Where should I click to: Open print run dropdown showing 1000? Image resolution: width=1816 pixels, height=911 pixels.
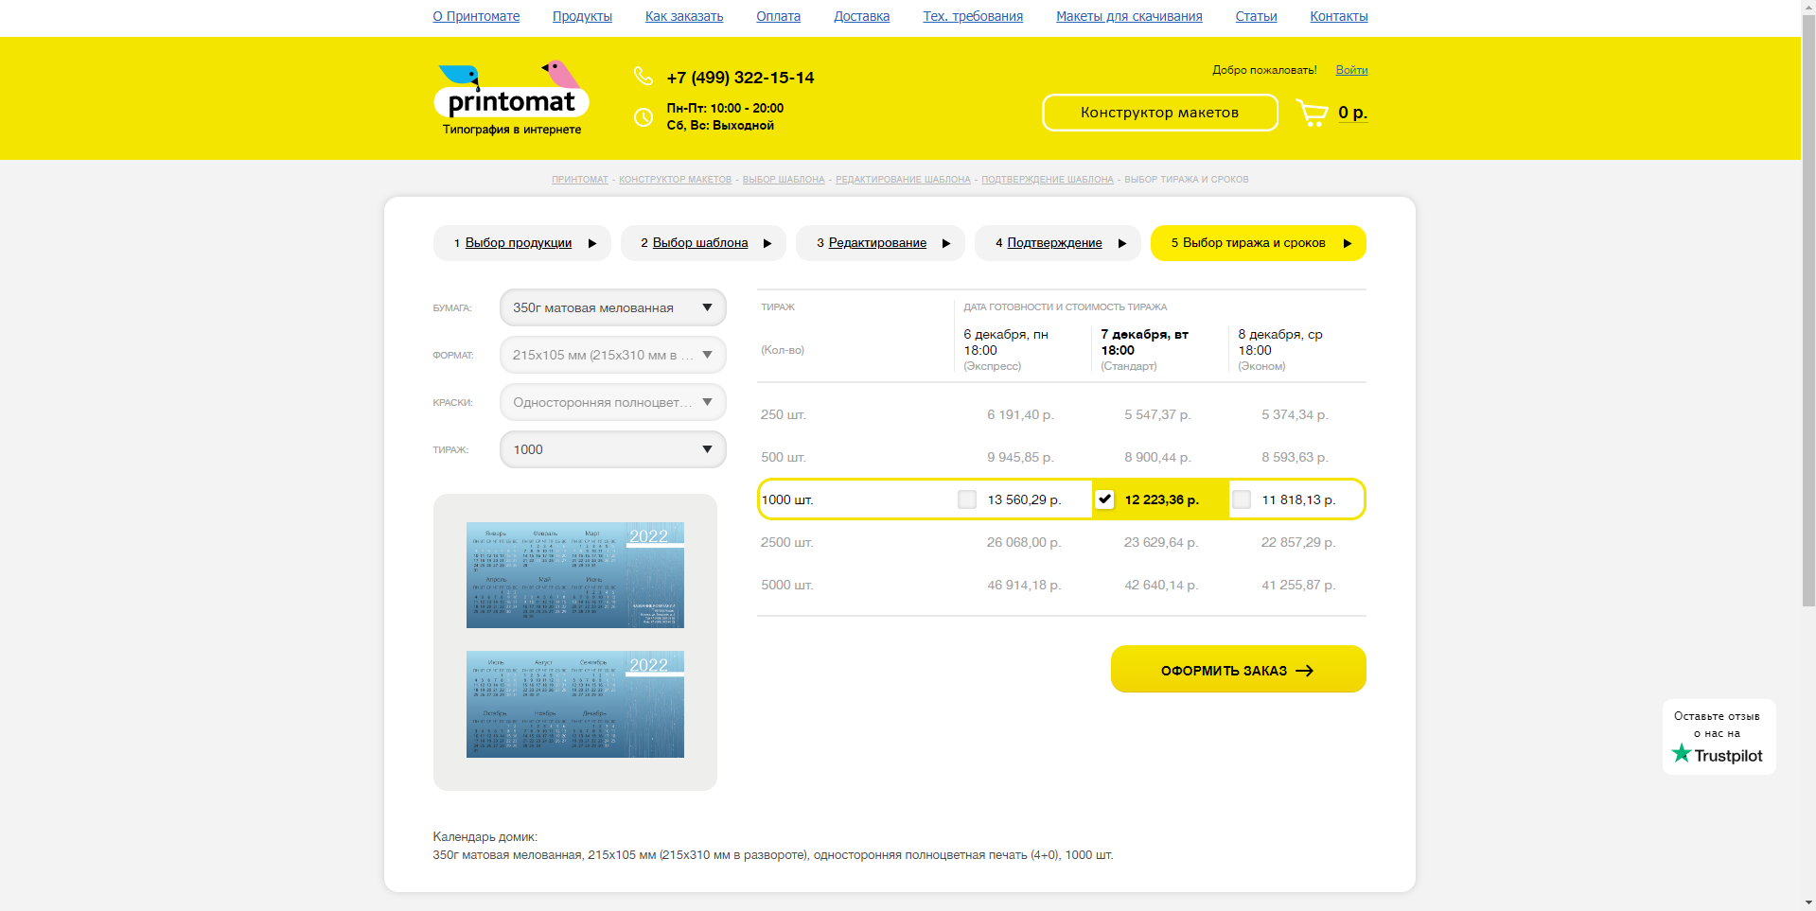coord(612,449)
